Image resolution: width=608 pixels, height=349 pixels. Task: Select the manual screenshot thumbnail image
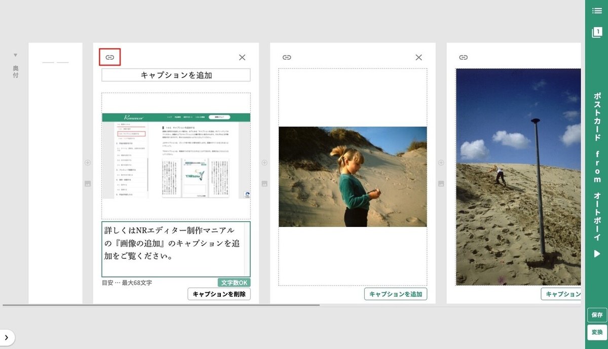pyautogui.click(x=176, y=156)
